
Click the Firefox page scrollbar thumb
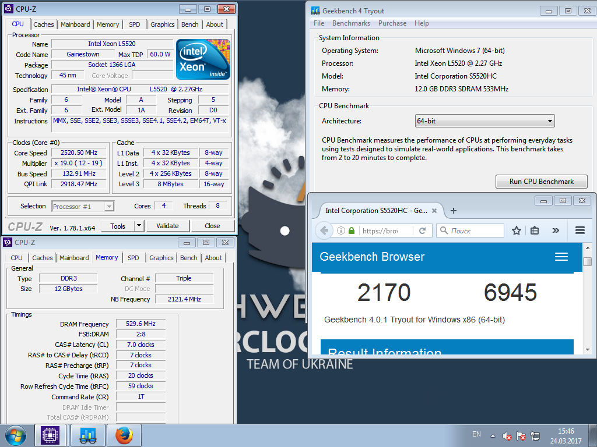[588, 261]
